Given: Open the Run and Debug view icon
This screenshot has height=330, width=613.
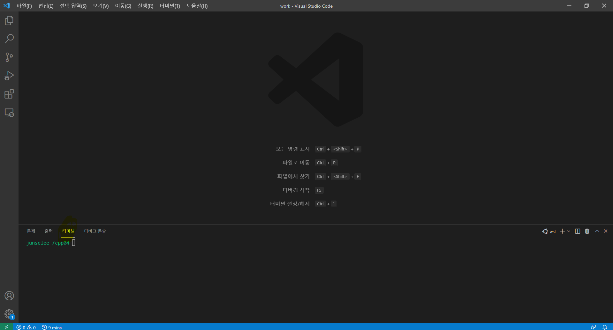Looking at the screenshot, I should point(9,76).
